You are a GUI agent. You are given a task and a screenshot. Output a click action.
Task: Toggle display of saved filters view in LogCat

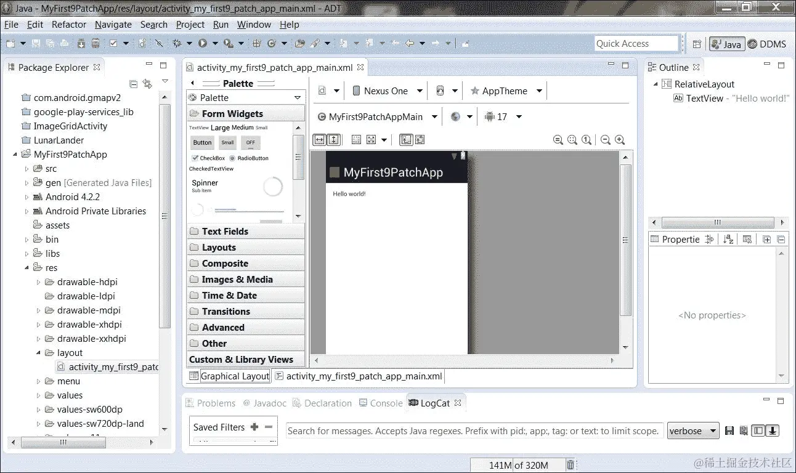coord(758,431)
